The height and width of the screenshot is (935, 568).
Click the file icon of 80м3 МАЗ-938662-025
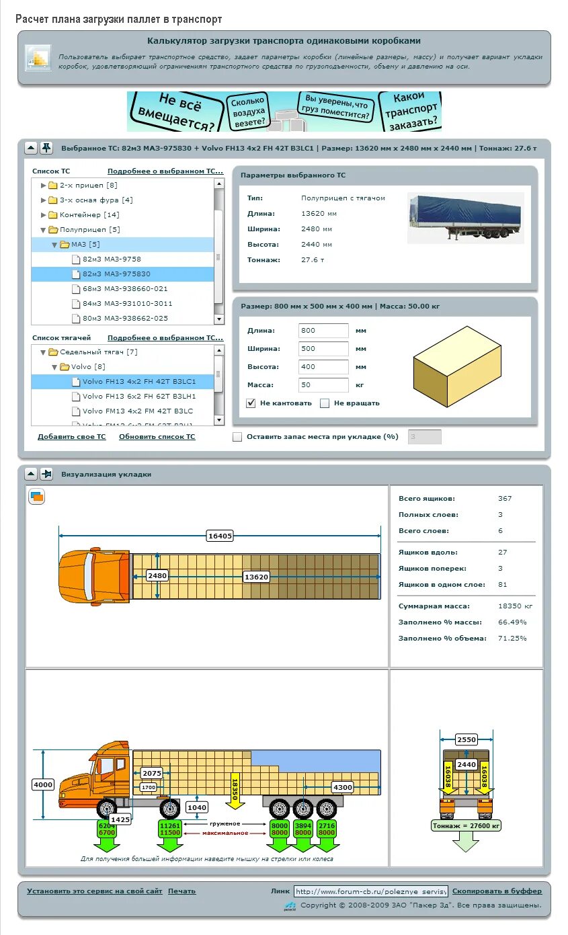coord(76,319)
